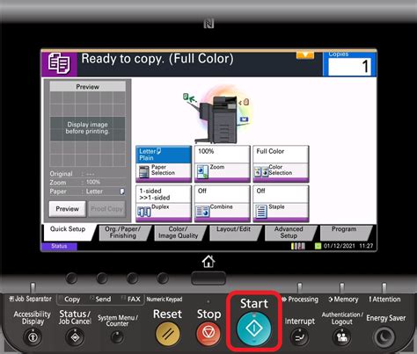Tap the NFC symbol above the screen
The height and width of the screenshot is (354, 417).
click(x=208, y=24)
